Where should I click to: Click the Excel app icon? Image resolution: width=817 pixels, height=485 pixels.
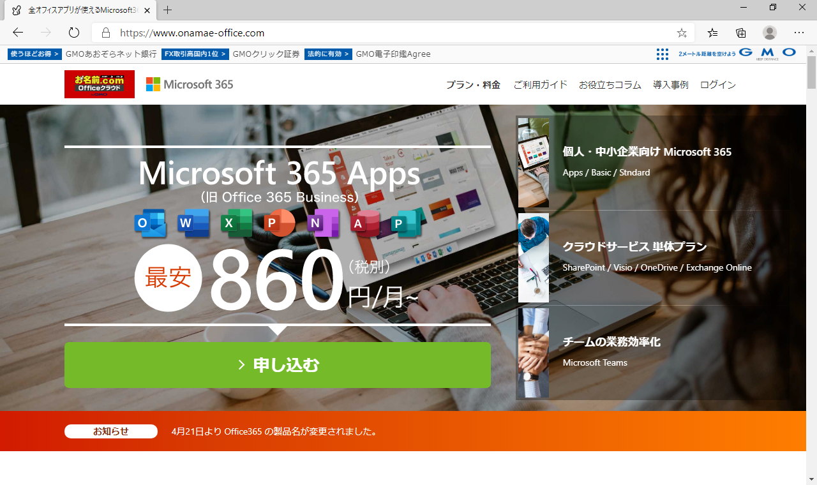(236, 223)
